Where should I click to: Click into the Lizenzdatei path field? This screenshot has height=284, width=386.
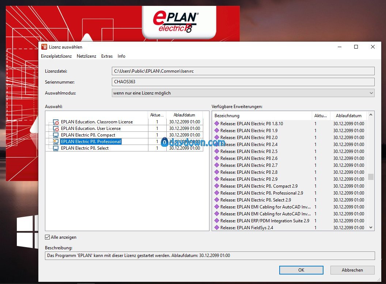click(x=243, y=71)
